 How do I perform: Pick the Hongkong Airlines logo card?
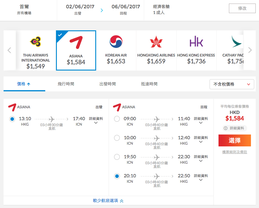pos(156,50)
